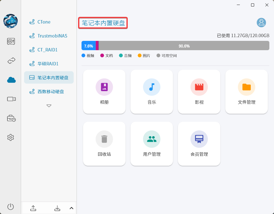Open the cloud storage section
This screenshot has width=274, height=214.
[11, 80]
